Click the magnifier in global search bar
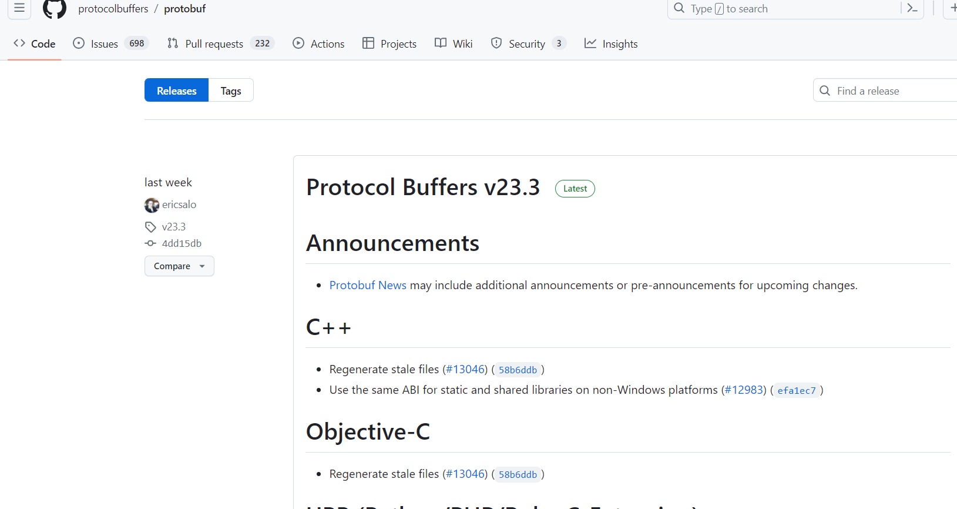The width and height of the screenshot is (957, 509). pos(679,8)
